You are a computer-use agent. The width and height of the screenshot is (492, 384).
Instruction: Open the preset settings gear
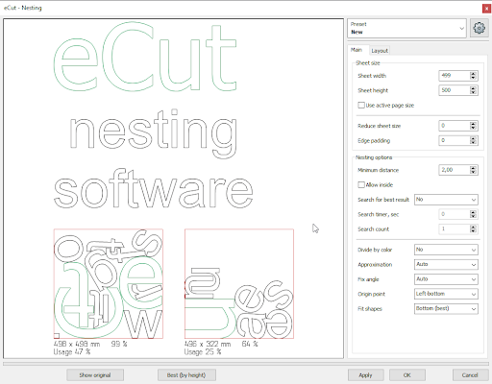point(479,28)
